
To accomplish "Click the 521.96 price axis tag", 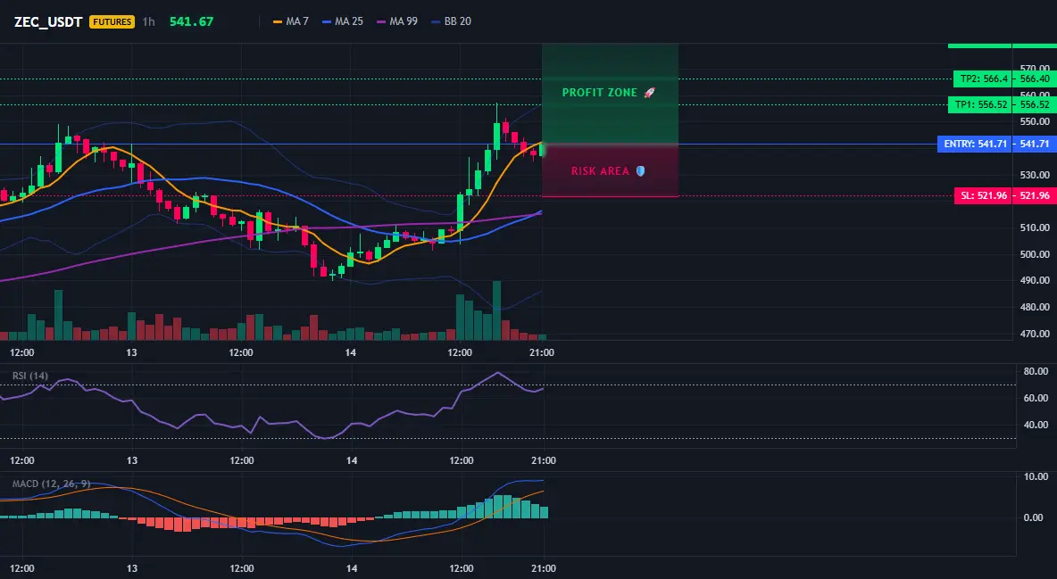I will point(1035,196).
